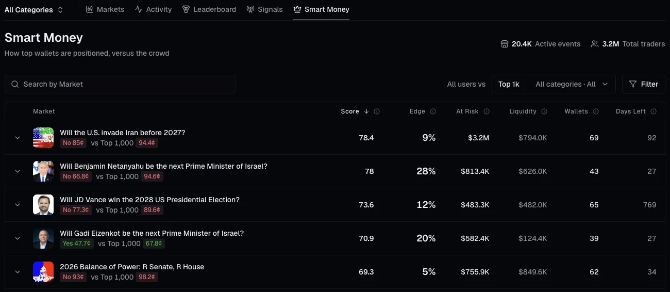Click the 'No 93¢' price tag
Screen dimensions: 670x292
click(x=73, y=277)
